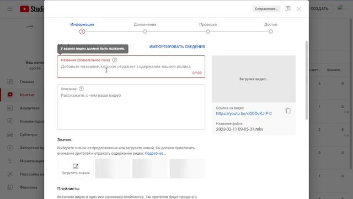
Task: Open the help icon next to Название
Action: tap(115, 60)
